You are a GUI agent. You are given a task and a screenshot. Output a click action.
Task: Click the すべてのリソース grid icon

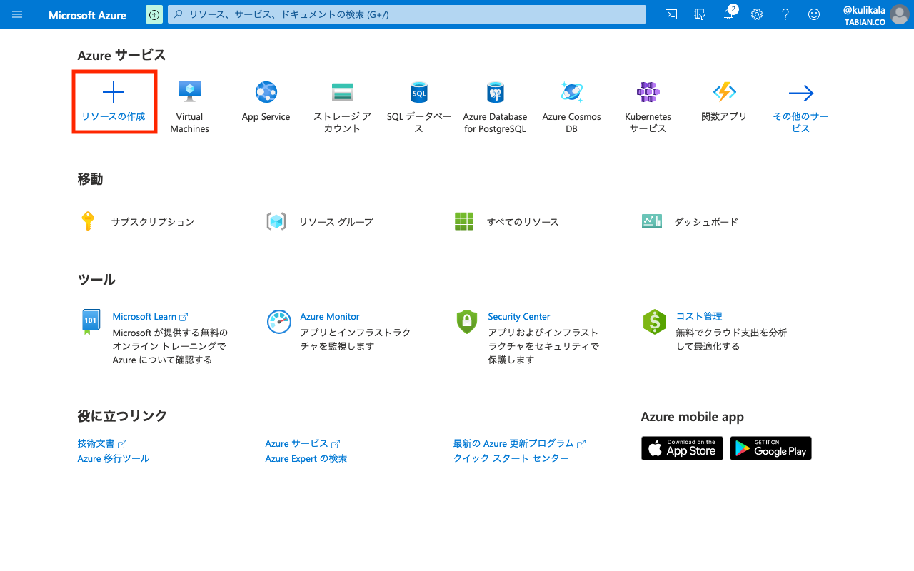pos(464,221)
